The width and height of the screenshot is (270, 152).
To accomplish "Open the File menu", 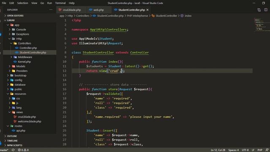I will pyautogui.click(x=4, y=3).
